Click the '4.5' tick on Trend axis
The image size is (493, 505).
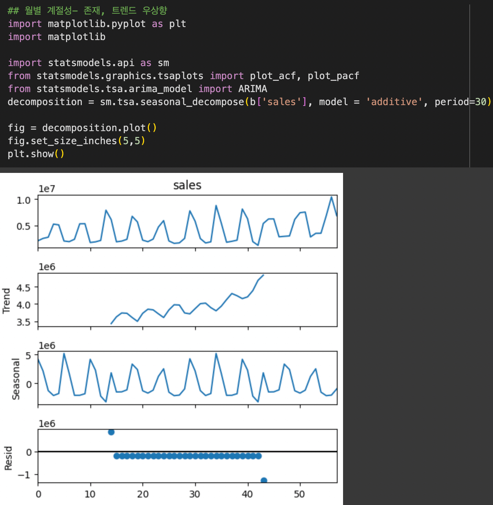(24, 288)
